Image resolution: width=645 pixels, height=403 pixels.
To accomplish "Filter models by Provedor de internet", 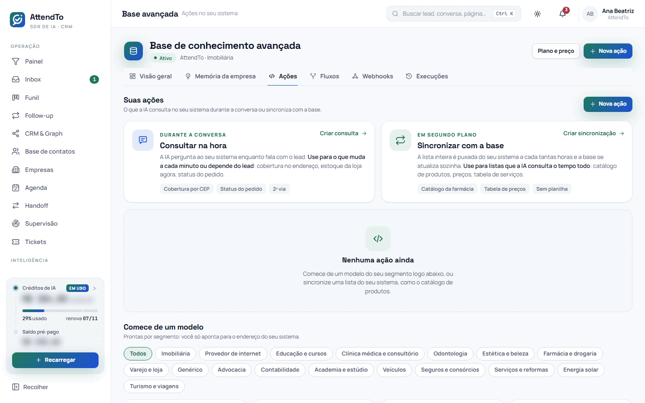I will (x=233, y=354).
